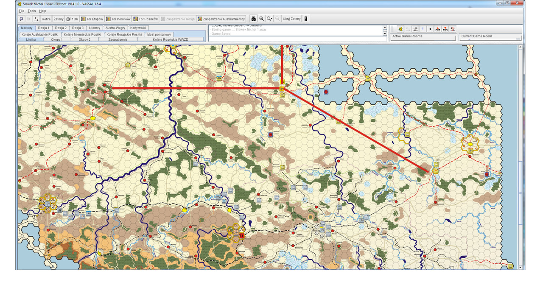Switch to the Niemcy tab
This screenshot has height=299, width=543.
click(x=95, y=28)
